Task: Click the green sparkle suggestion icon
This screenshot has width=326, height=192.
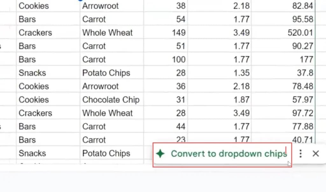Action: pos(160,154)
